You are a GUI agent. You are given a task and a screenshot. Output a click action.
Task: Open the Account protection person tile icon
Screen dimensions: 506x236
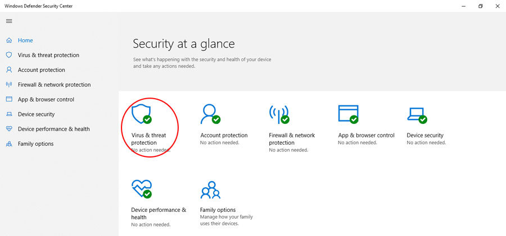coord(210,114)
